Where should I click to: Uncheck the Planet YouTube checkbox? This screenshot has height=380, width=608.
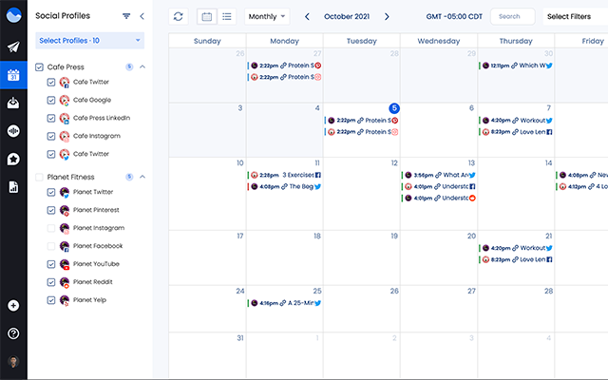(x=51, y=264)
